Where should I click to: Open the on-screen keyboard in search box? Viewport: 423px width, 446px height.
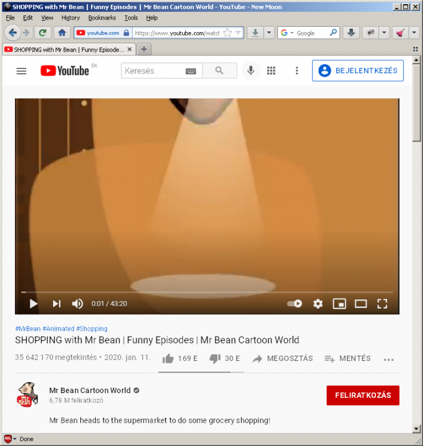pos(191,71)
